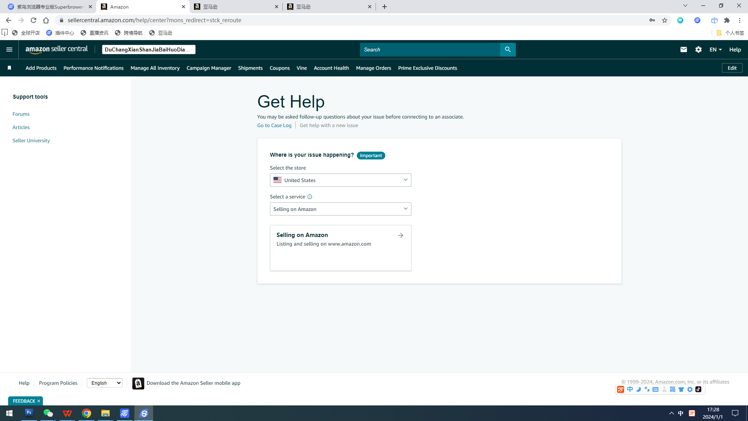Image resolution: width=748 pixels, height=421 pixels.
Task: Click the browser home icon
Action: (x=46, y=20)
